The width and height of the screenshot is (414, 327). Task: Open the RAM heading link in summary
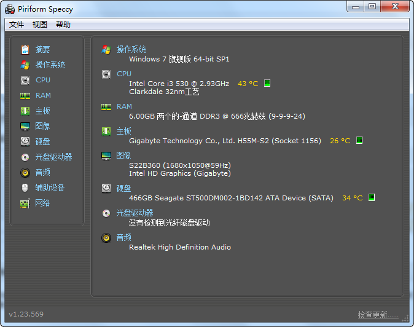click(124, 106)
